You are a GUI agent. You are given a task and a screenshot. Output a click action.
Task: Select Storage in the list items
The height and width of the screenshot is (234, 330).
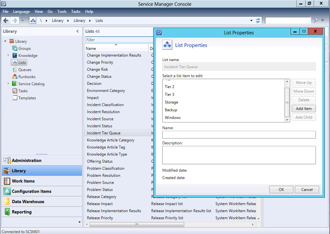(x=171, y=102)
